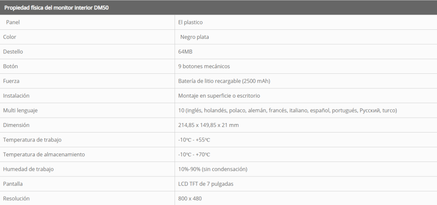Image resolution: width=437 pixels, height=205 pixels.
Task: Select the 64MB value cell
Action: coord(186,52)
